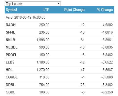This screenshot has width=118, height=96.
Task: Click the As of 2018-06-19 timestamp row
Action: pos(59,18)
